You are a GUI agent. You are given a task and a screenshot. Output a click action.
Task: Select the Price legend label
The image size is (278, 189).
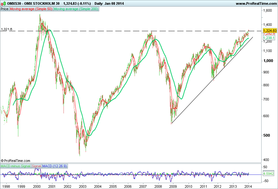tap(5, 9)
